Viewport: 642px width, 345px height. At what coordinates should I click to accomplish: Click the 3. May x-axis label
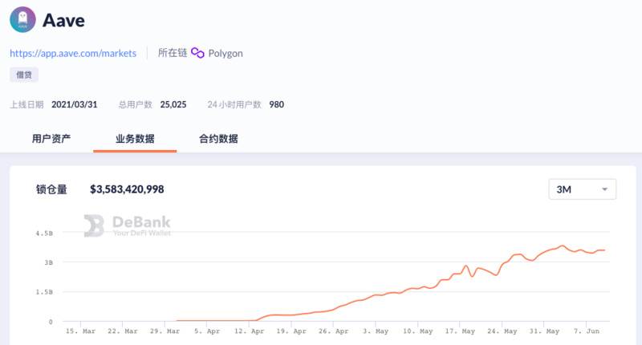pyautogui.click(x=376, y=331)
